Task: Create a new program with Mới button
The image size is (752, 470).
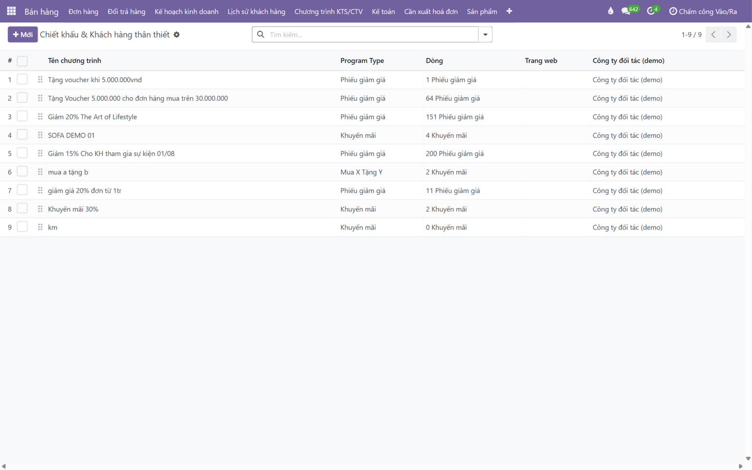Action: coord(23,35)
